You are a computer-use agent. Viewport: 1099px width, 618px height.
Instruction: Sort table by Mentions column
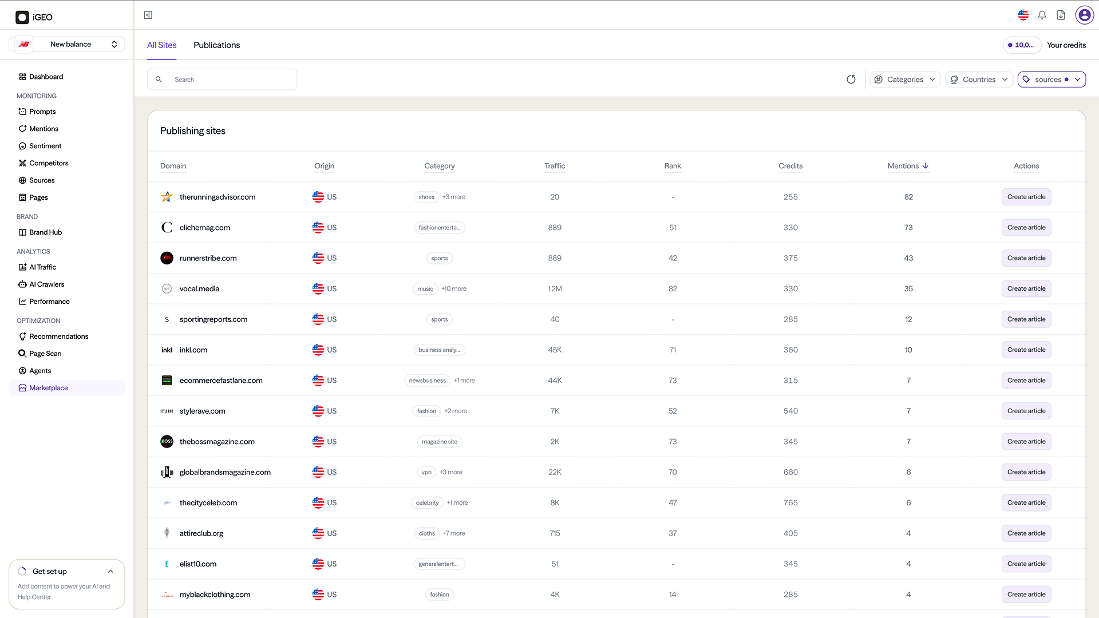point(908,166)
